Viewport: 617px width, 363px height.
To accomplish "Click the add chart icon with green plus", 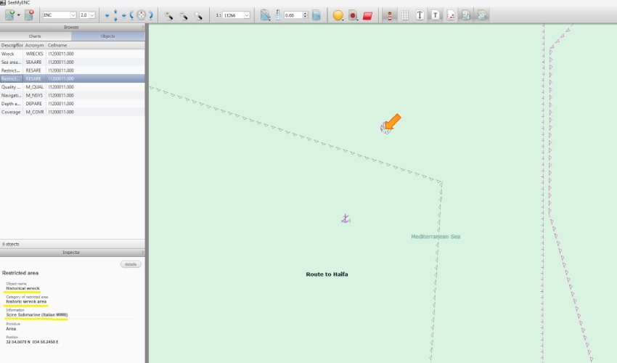I will pyautogui.click(x=10, y=15).
